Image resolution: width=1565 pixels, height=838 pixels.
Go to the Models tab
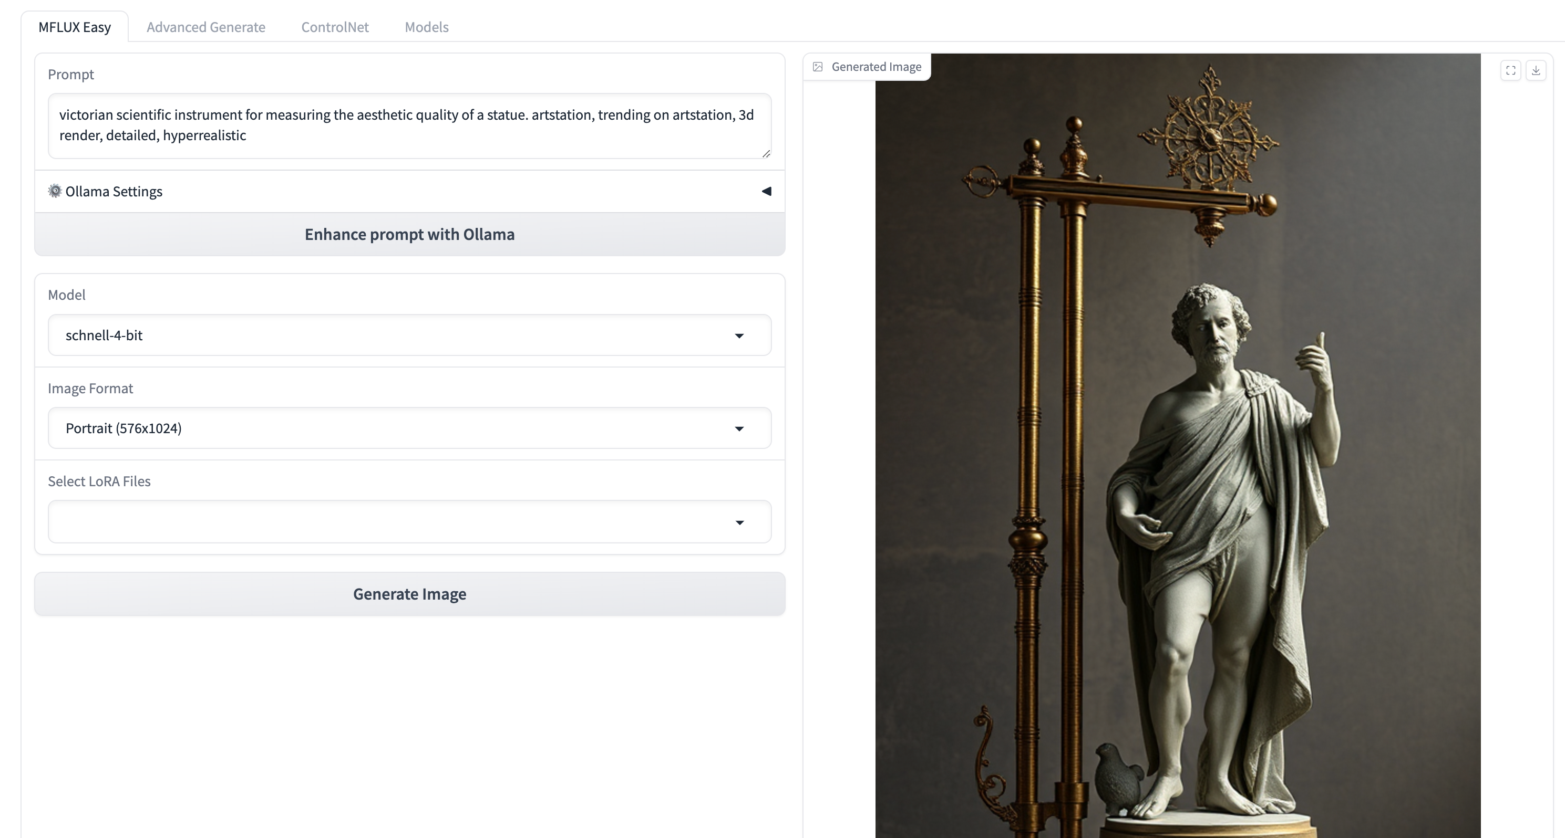427,27
